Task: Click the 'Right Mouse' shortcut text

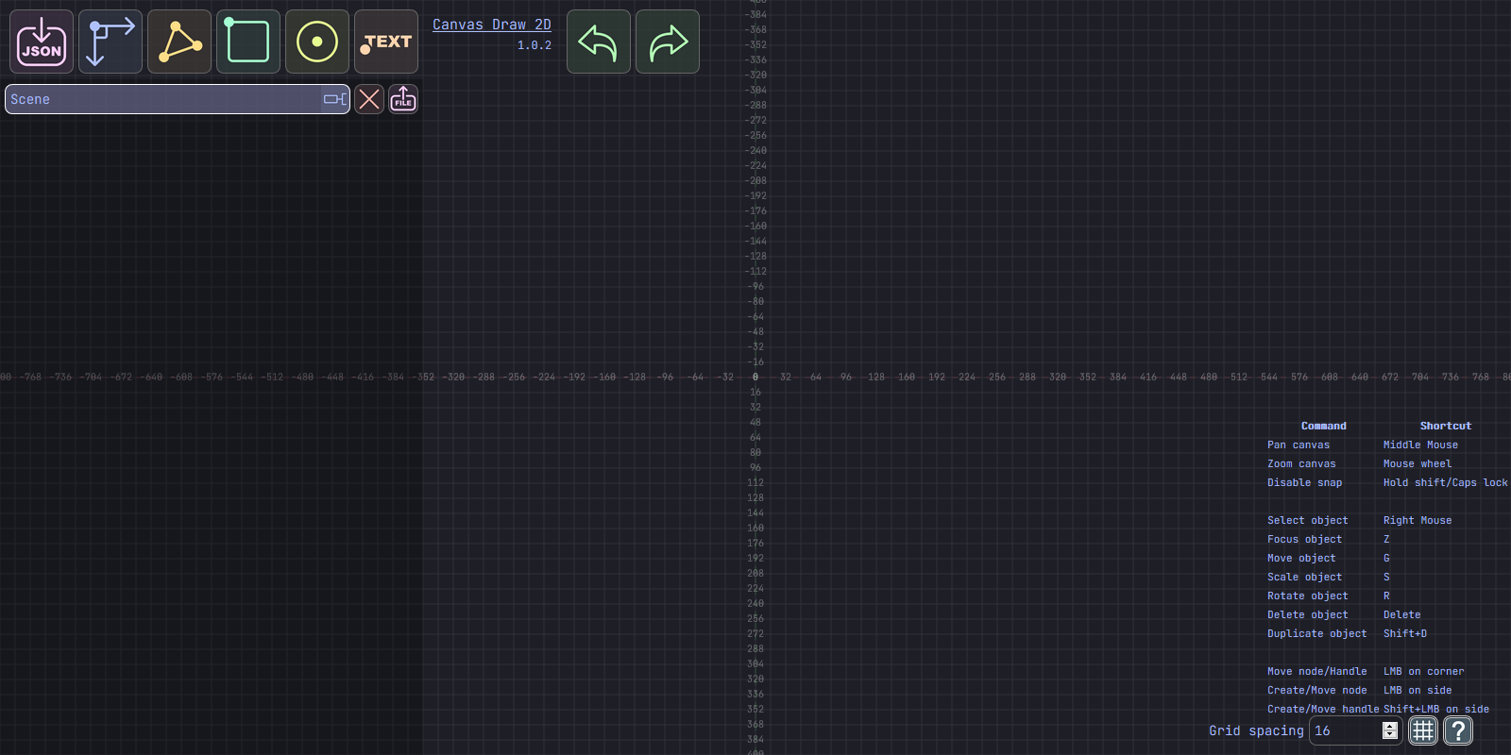Action: [x=1418, y=520]
